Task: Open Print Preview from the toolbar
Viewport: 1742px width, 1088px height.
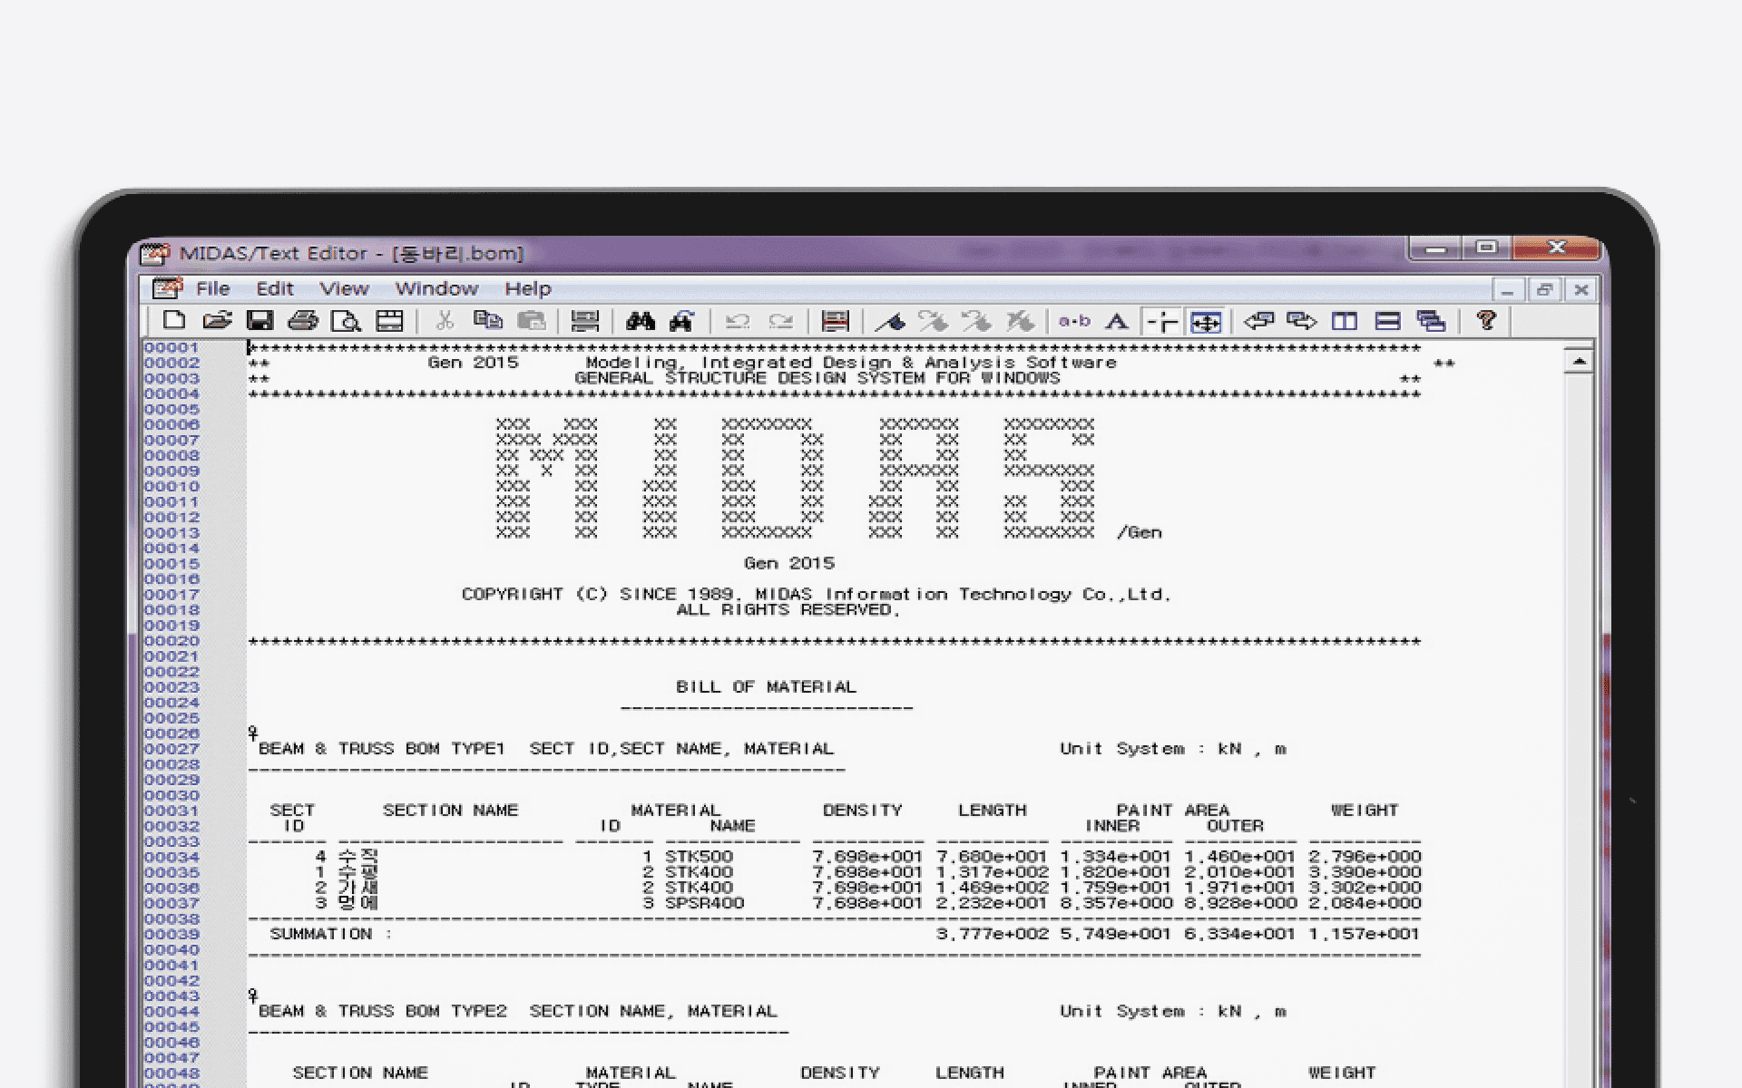Action: point(347,321)
